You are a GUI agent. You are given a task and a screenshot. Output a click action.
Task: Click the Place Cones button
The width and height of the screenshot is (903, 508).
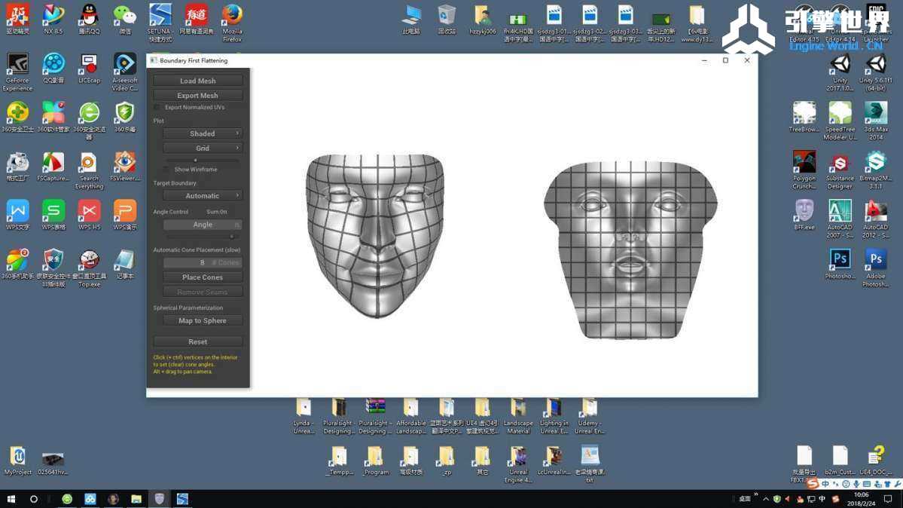coord(202,277)
